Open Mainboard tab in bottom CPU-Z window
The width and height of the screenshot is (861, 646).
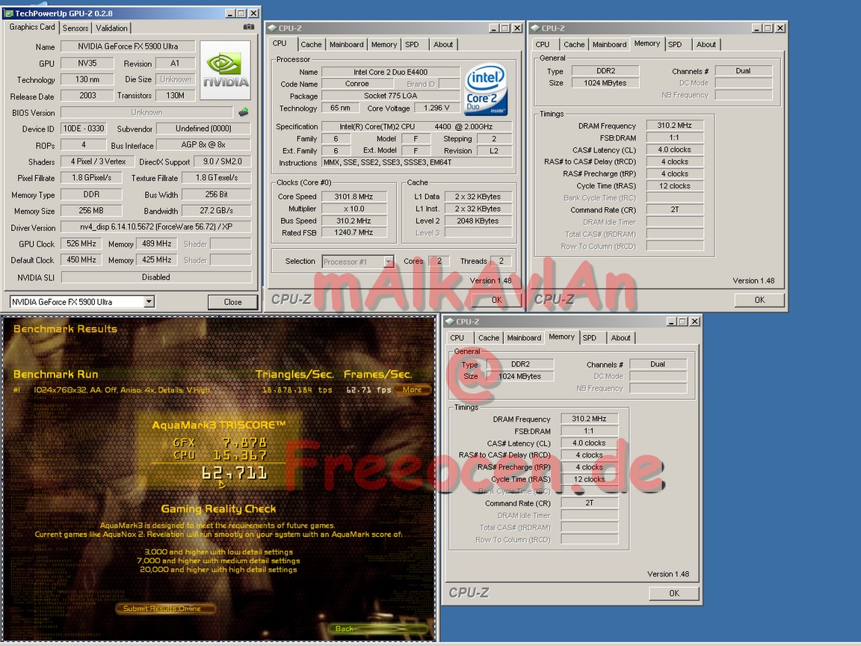click(524, 338)
